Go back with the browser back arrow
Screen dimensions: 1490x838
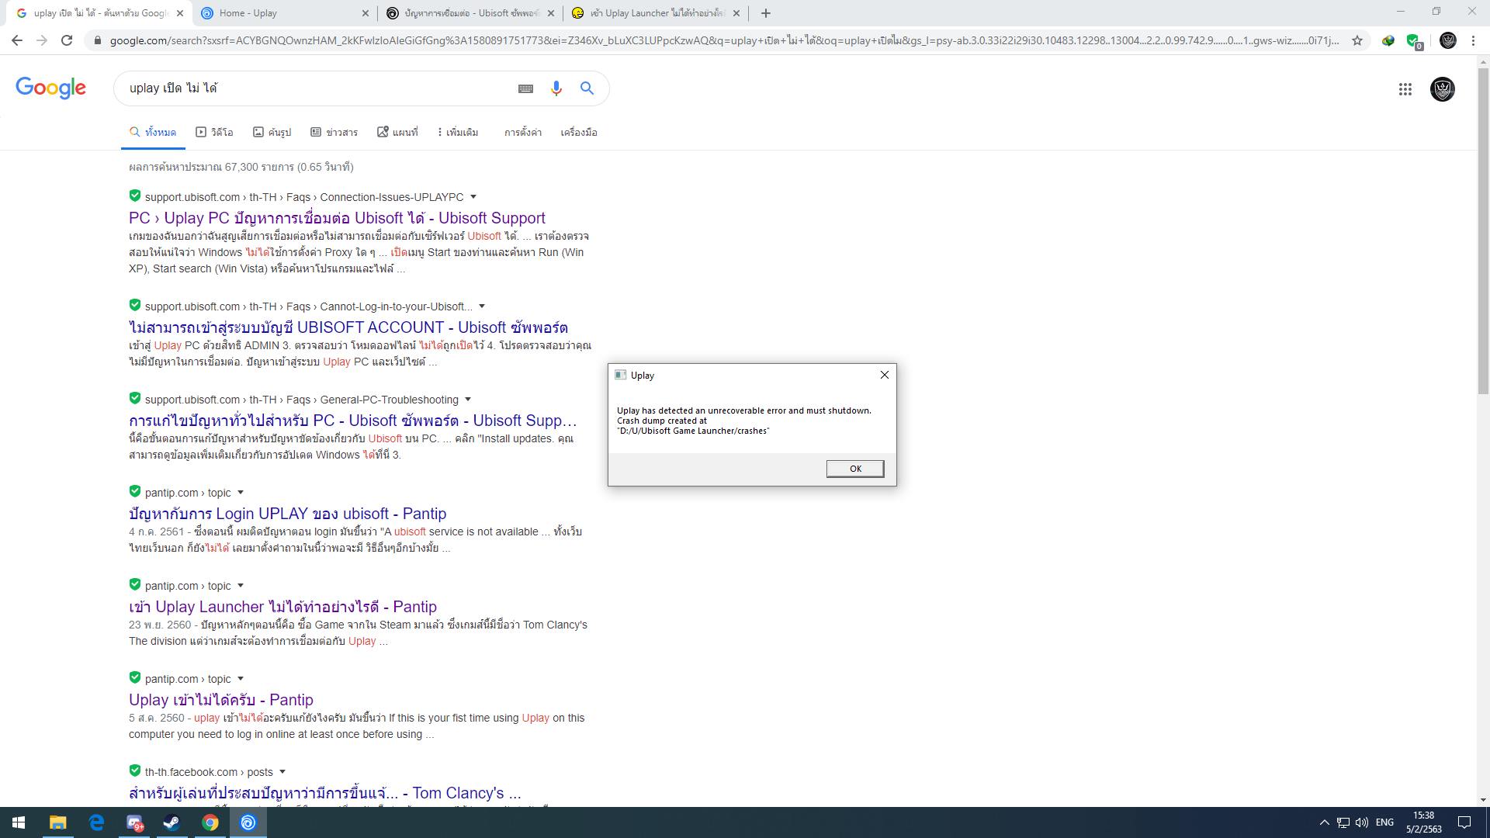coord(17,40)
